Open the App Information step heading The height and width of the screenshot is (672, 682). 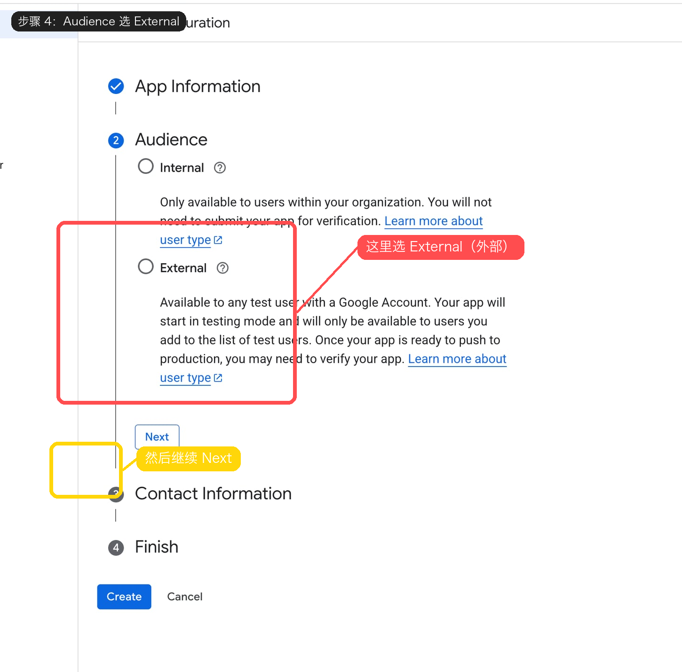(198, 86)
